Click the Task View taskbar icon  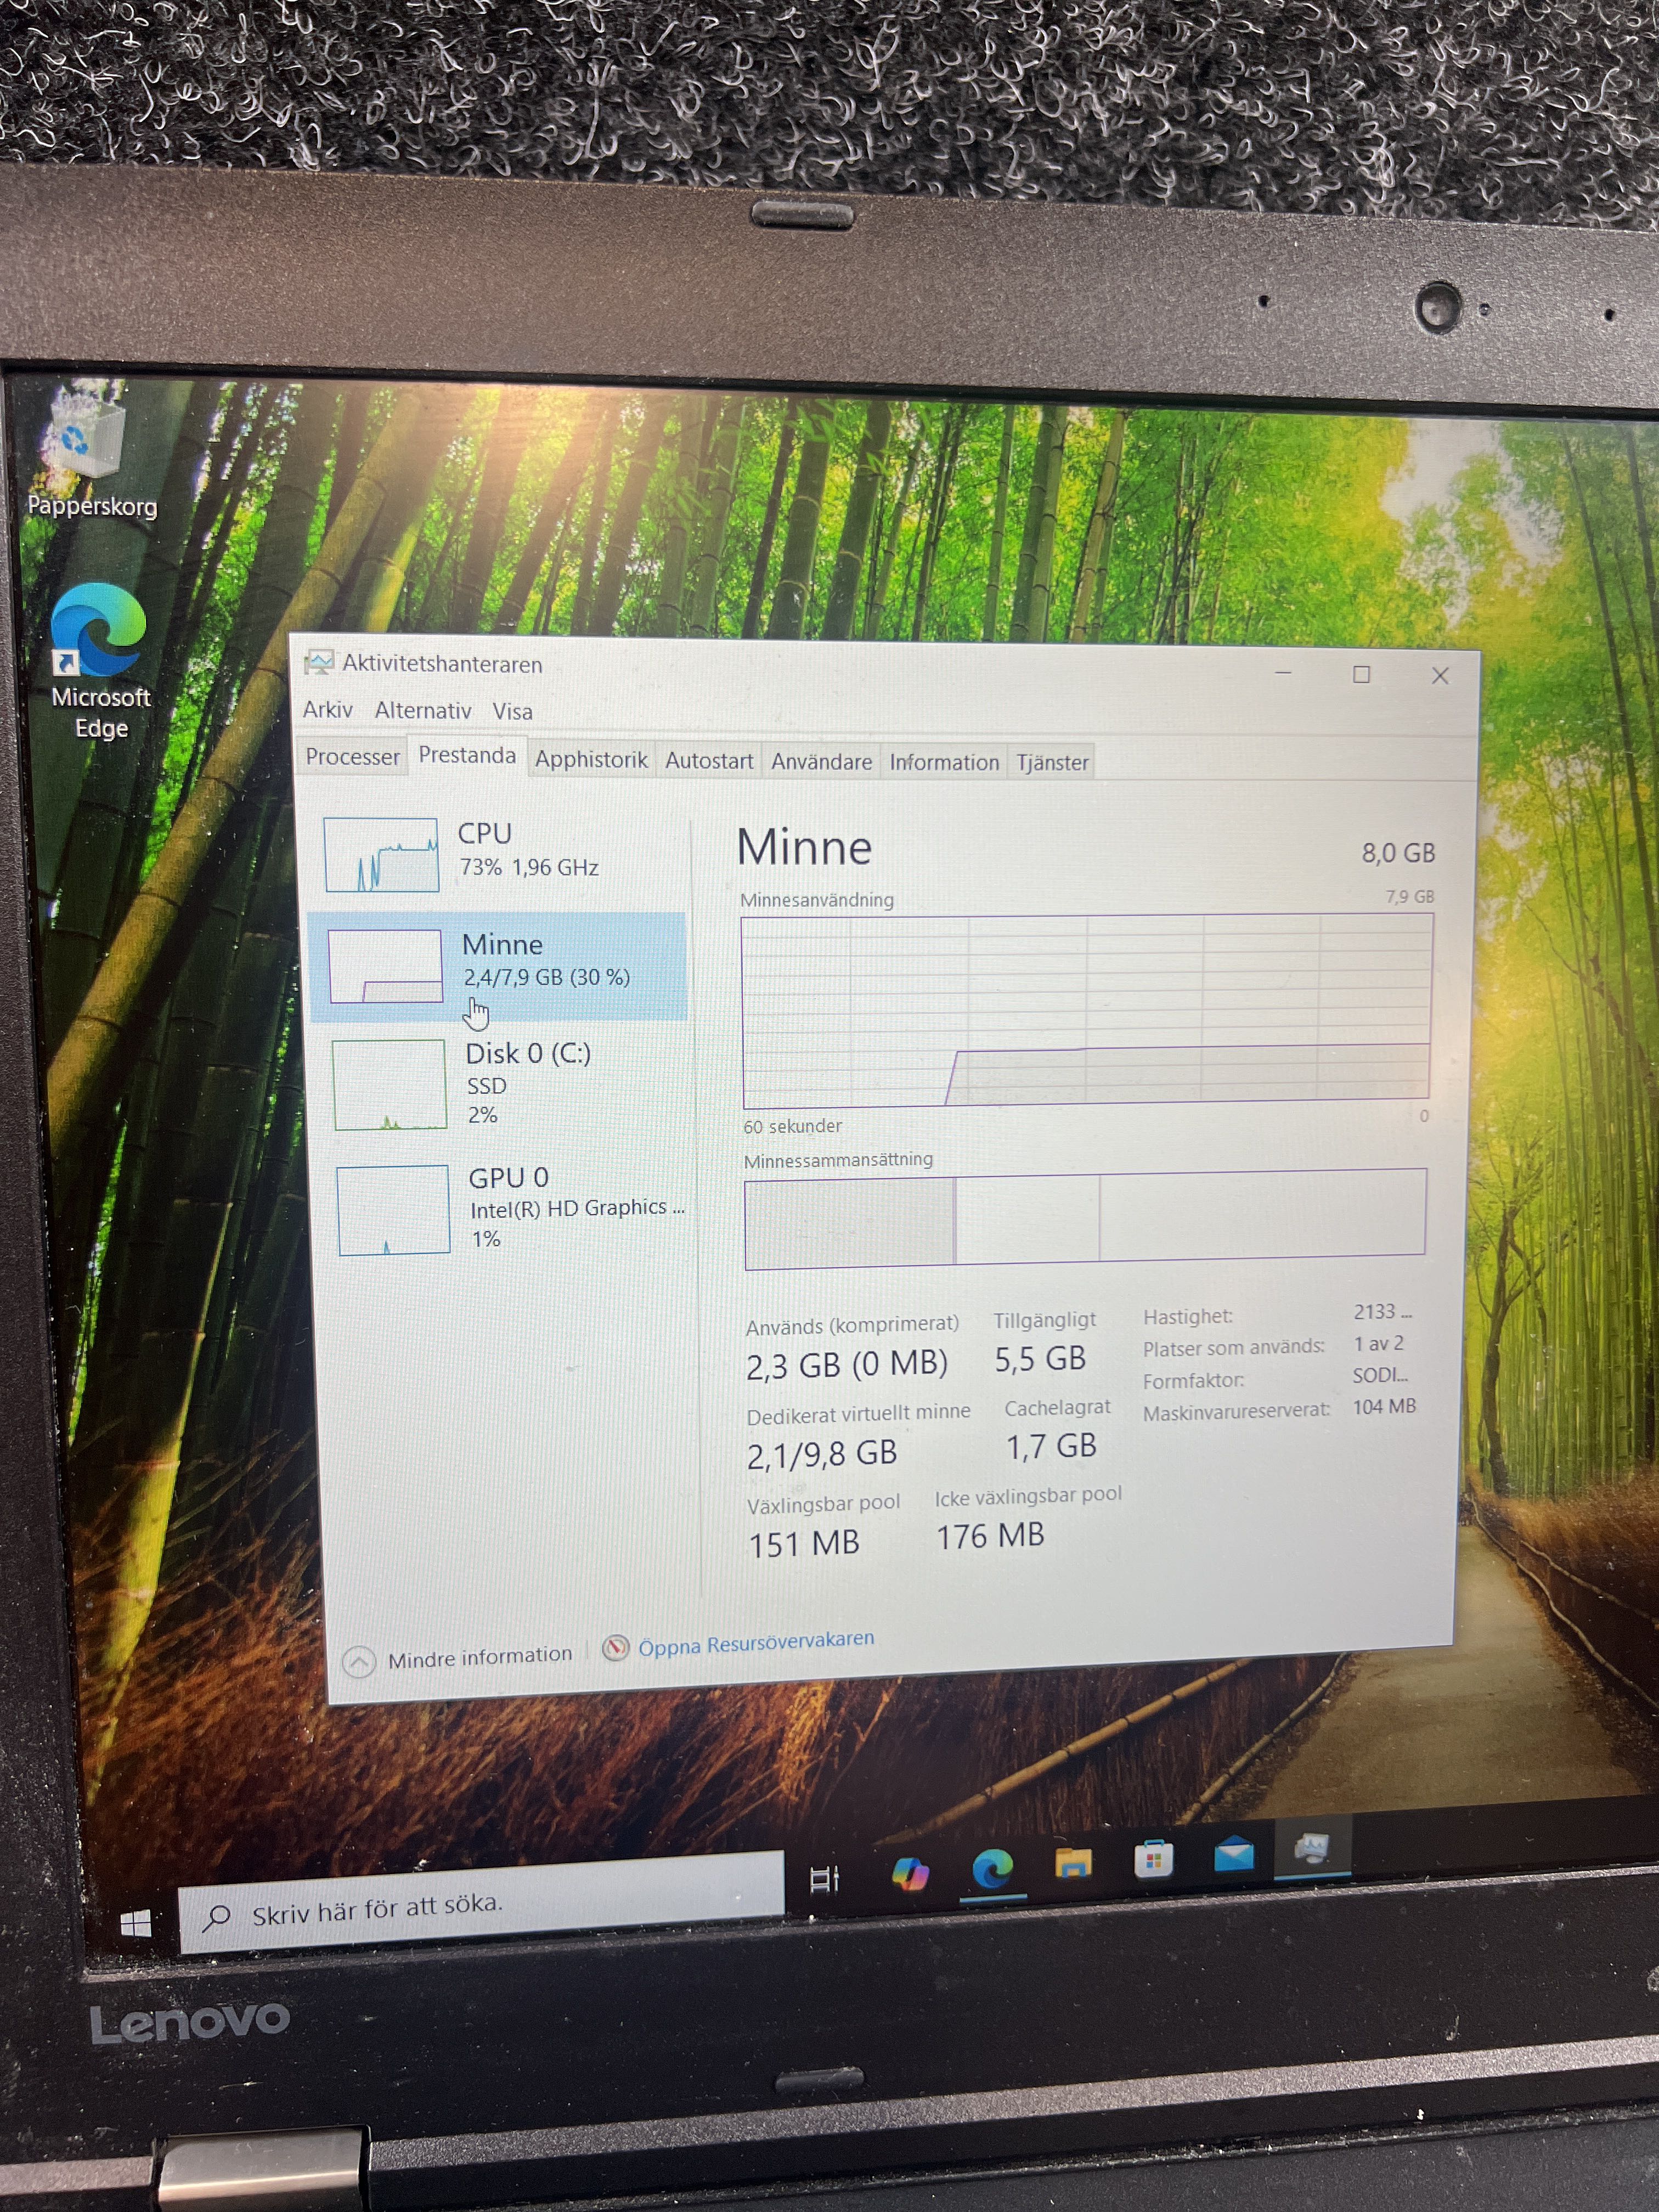pos(824,1879)
